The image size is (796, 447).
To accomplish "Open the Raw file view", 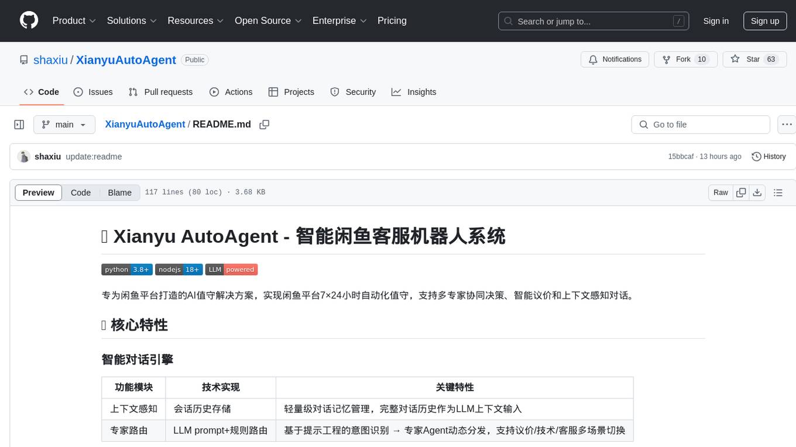I will tap(720, 192).
